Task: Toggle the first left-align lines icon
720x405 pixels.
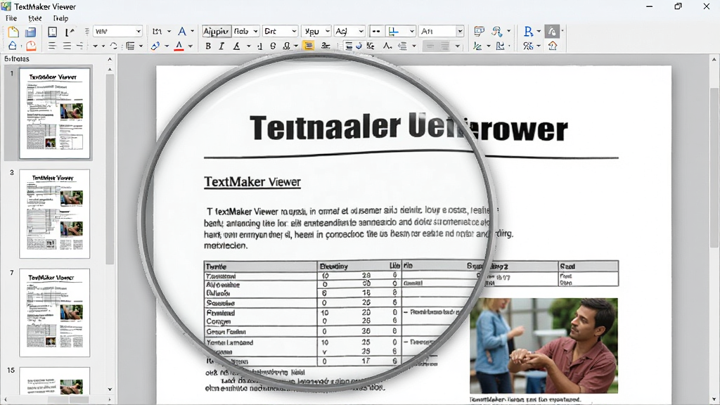Action: 52,46
